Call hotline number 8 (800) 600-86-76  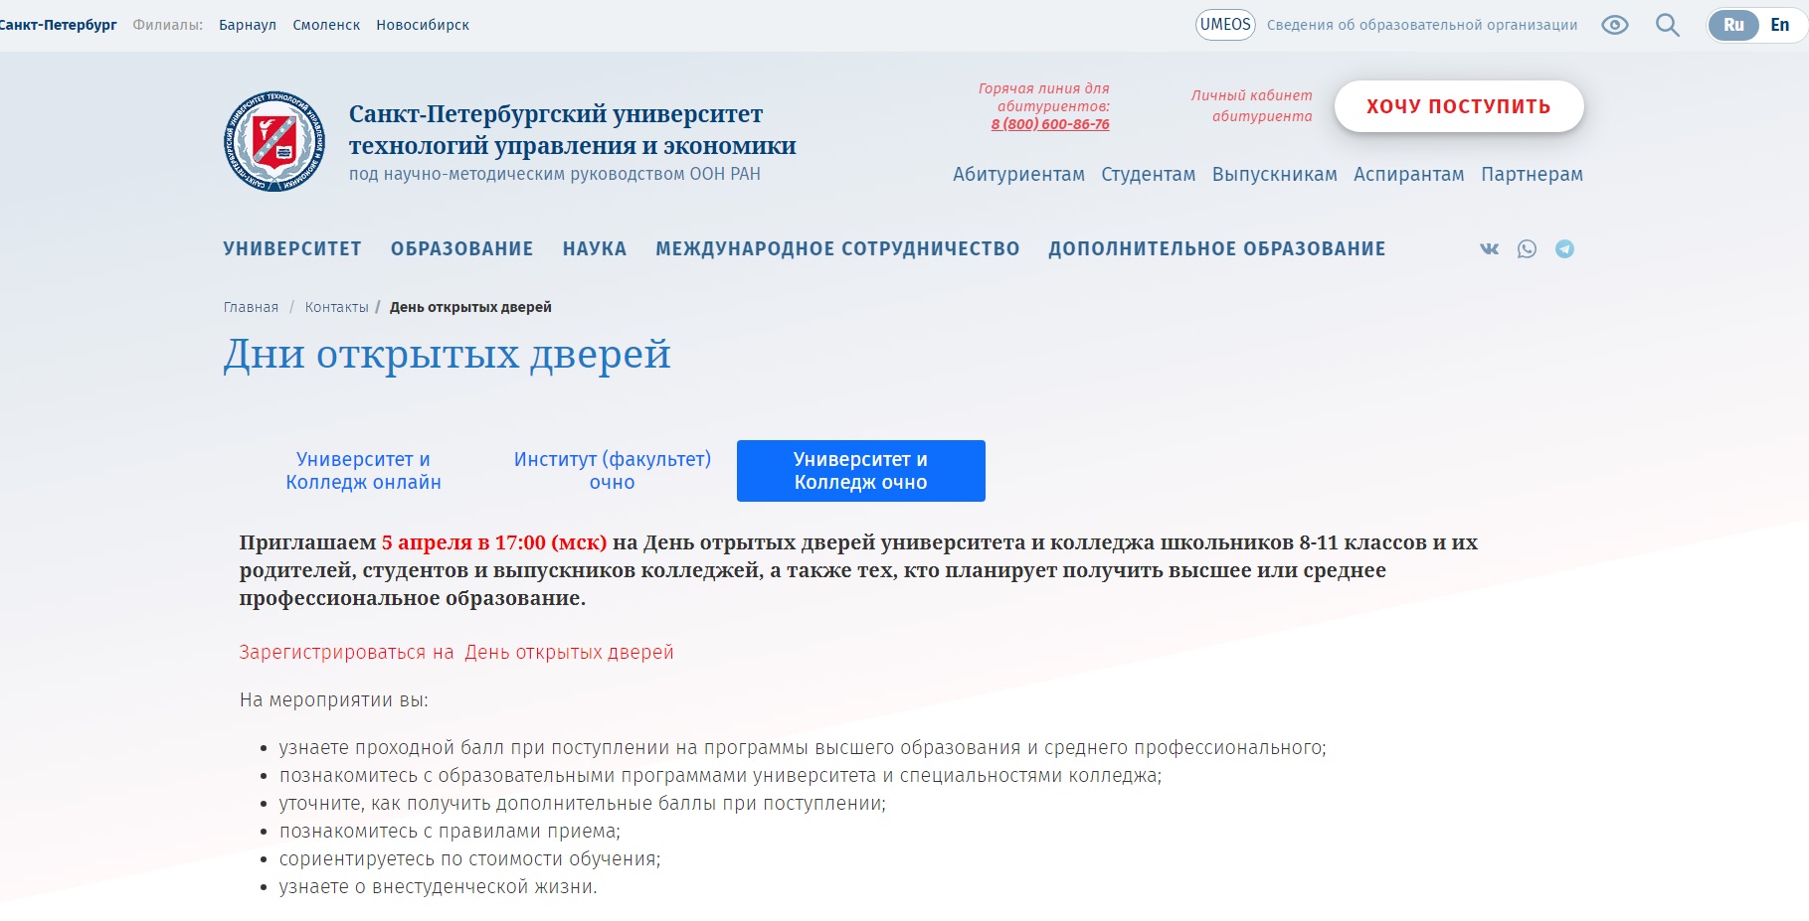(x=1049, y=124)
